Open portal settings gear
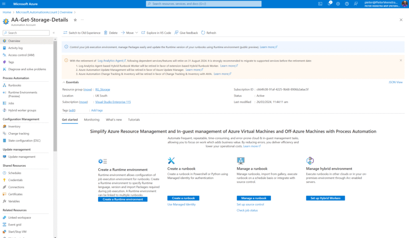 click(x=338, y=4)
